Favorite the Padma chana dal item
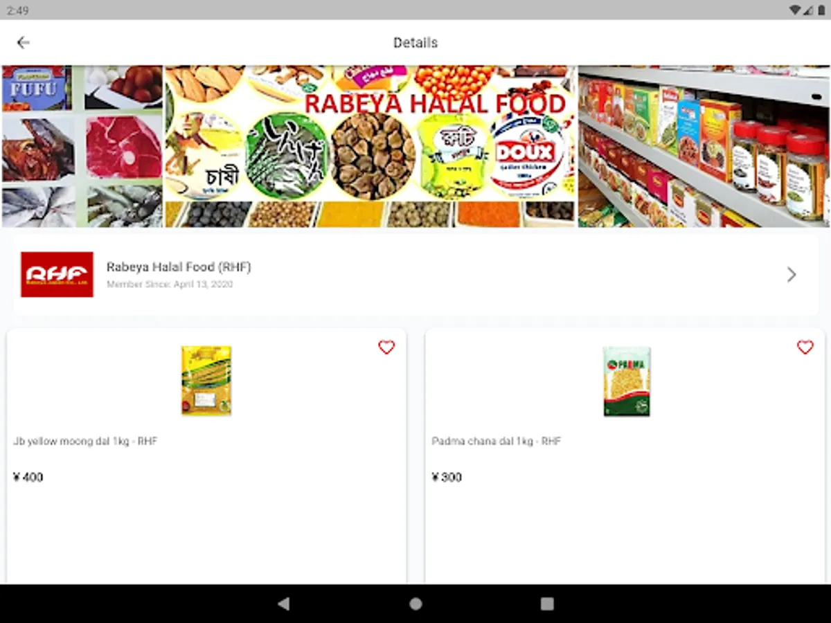831x623 pixels. coord(805,347)
